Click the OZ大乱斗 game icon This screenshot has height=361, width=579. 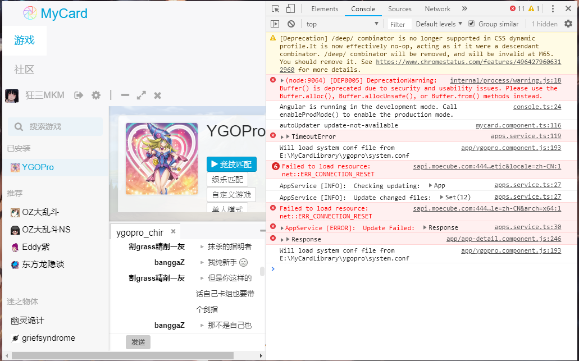(15, 212)
